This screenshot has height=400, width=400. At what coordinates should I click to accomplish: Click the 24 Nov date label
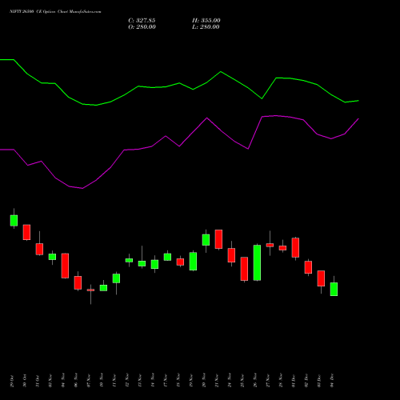[x=230, y=381]
